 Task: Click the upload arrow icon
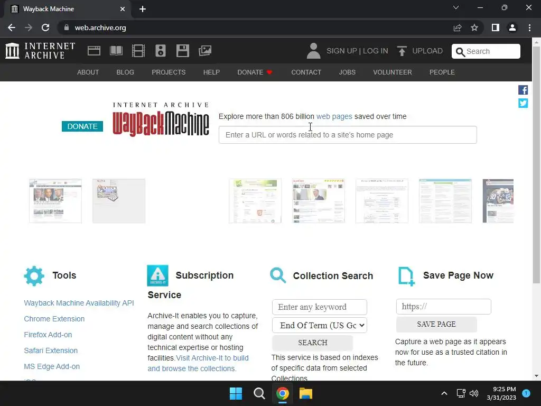pyautogui.click(x=402, y=51)
